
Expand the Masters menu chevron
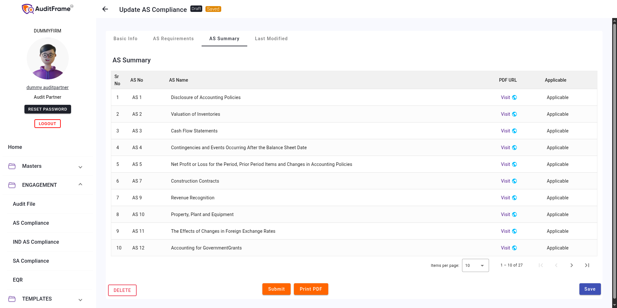click(80, 167)
